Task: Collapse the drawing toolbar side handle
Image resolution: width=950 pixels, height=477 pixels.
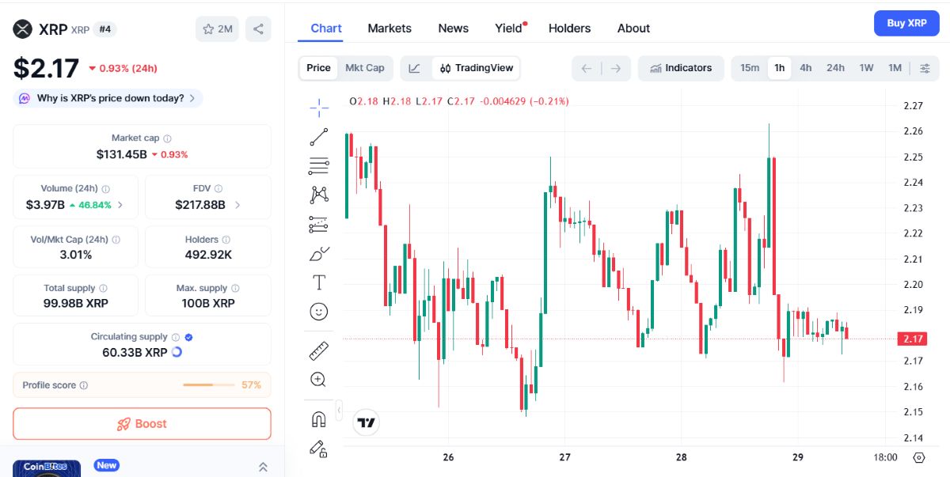Action: pos(339,411)
